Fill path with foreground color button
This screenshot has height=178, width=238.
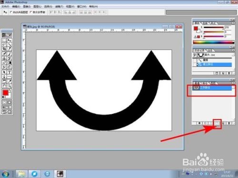tap(199, 123)
